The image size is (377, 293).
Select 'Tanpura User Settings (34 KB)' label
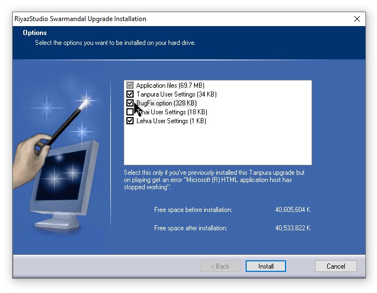click(x=176, y=94)
